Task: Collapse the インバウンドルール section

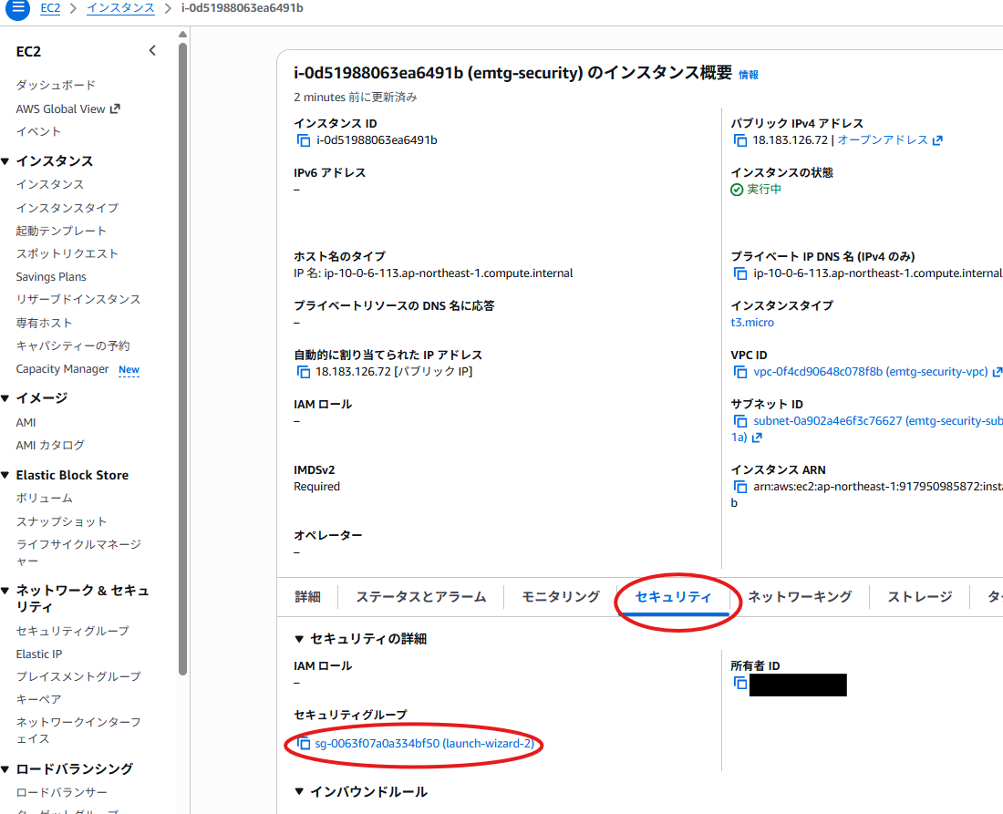Action: coord(299,791)
